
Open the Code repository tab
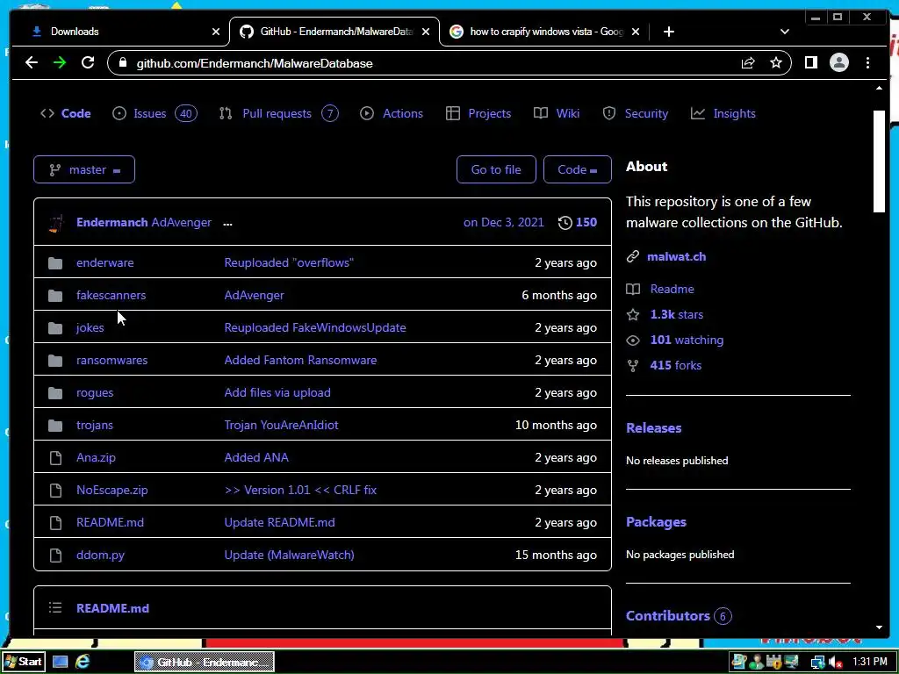coord(66,113)
